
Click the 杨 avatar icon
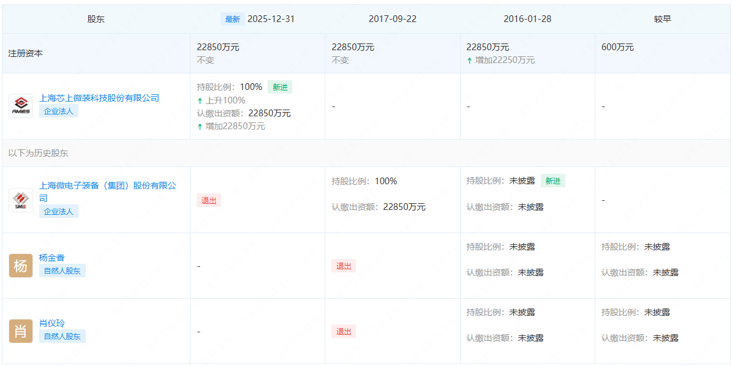(21, 266)
